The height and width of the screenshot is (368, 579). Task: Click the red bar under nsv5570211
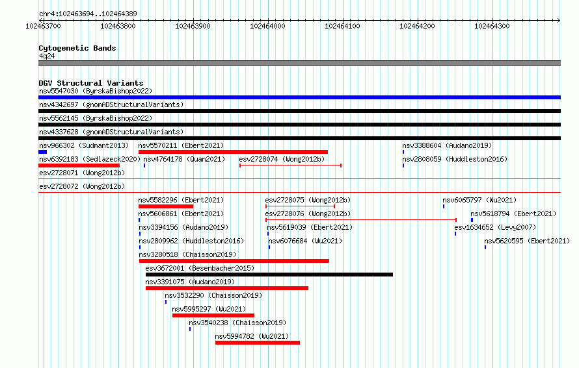point(233,152)
